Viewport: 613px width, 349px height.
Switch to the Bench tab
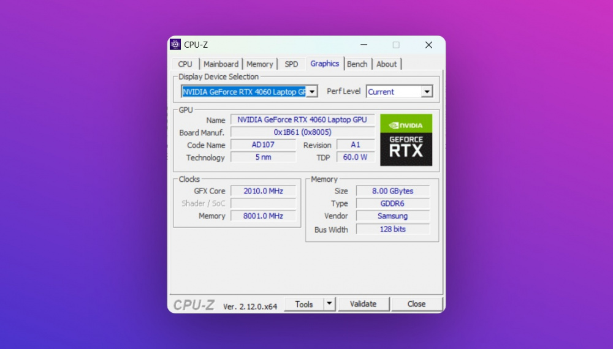point(357,64)
